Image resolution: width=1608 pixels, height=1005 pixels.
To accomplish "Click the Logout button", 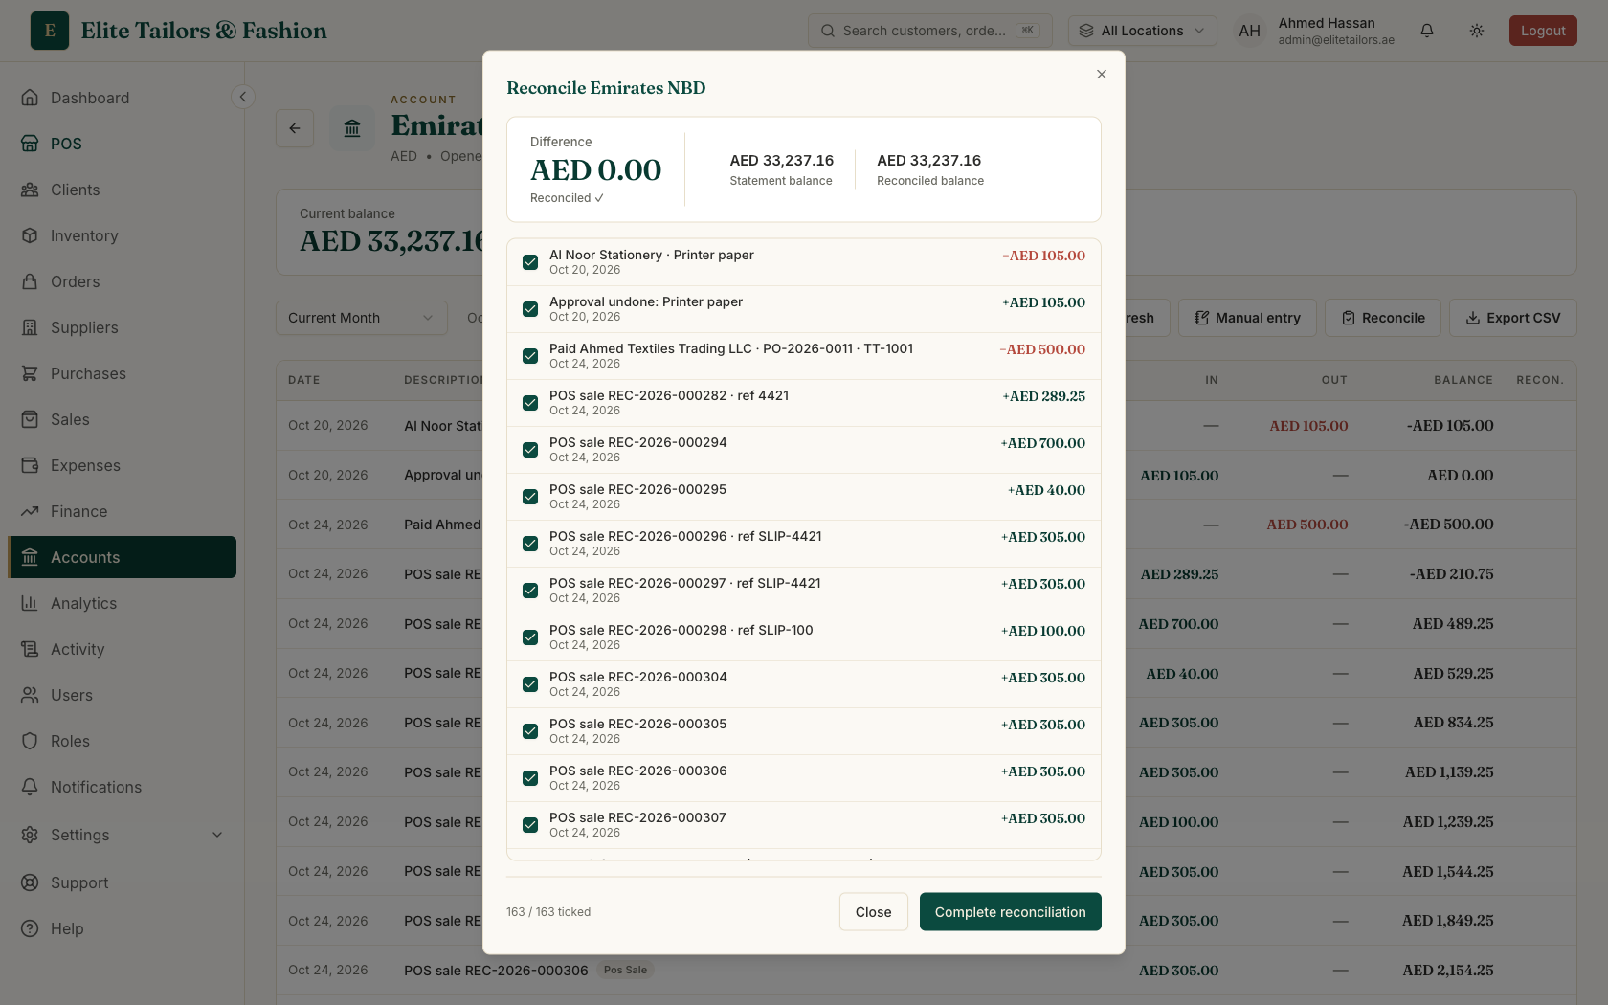I will click(x=1543, y=31).
